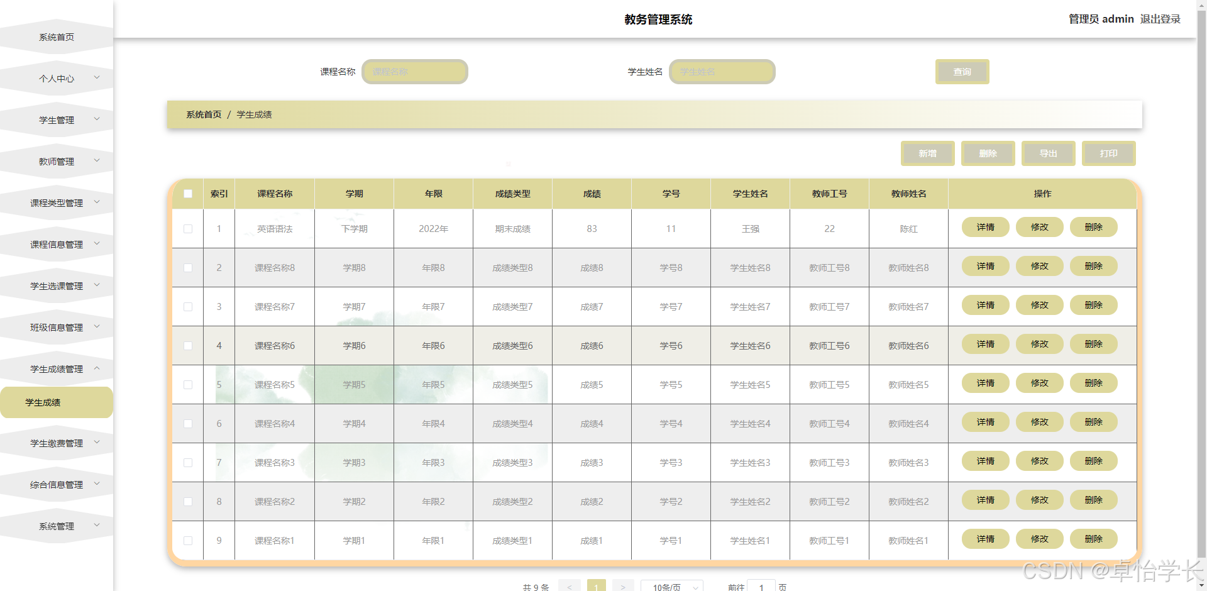Check the row checkbox for 课程名称3

pyautogui.click(x=188, y=463)
